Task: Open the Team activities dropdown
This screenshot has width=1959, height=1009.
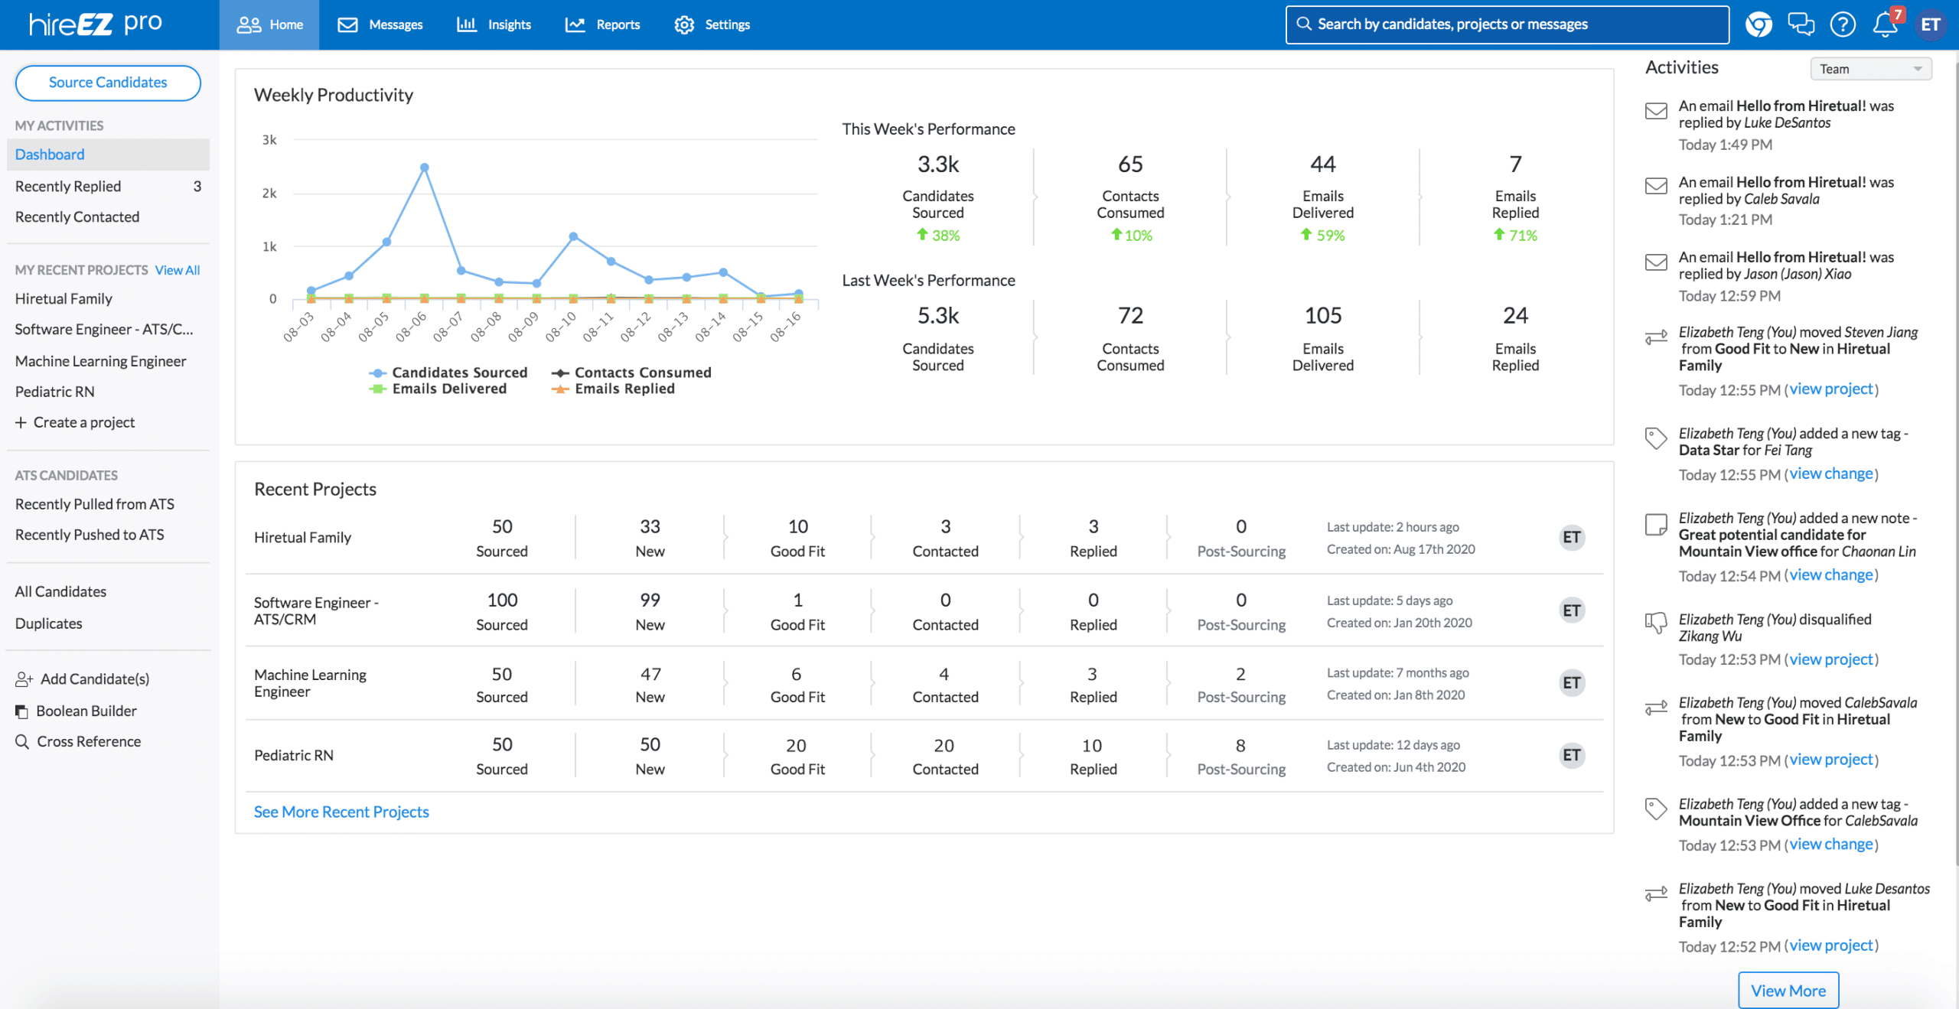Action: tap(1869, 69)
